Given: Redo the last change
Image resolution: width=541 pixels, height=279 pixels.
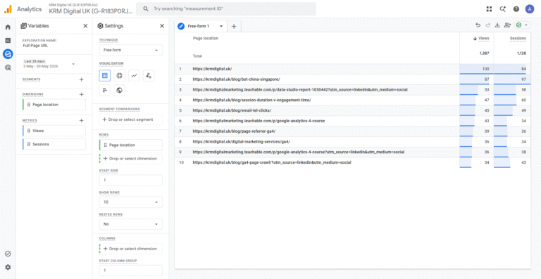Looking at the screenshot, I should pos(487,25).
